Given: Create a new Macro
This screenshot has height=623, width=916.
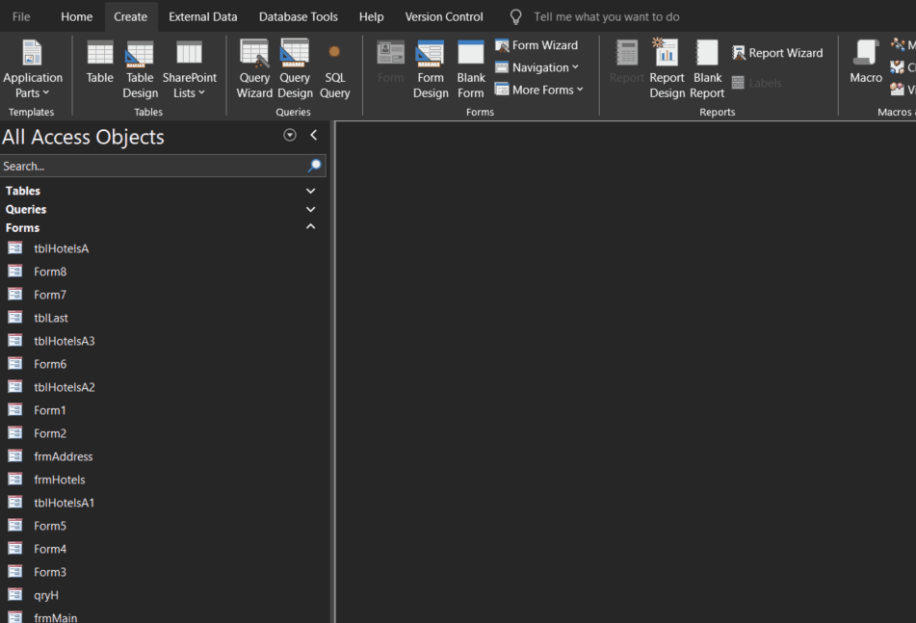Looking at the screenshot, I should [865, 65].
